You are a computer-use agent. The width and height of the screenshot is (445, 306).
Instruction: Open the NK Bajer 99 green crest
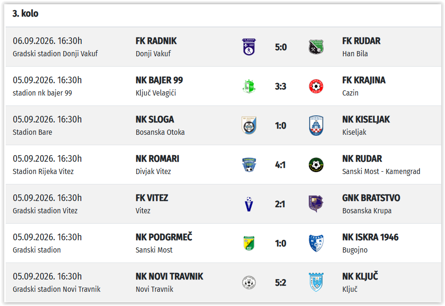pyautogui.click(x=249, y=86)
